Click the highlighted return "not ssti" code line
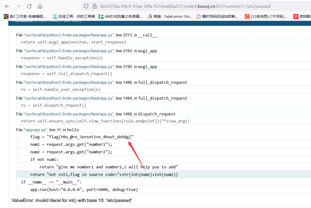Image resolution: width=311 pixels, height=208 pixels. (x=104, y=174)
